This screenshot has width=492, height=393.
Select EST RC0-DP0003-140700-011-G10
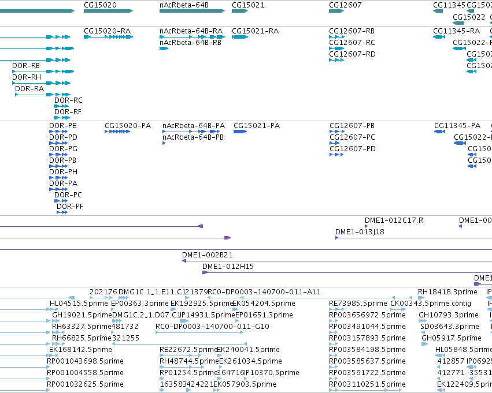212,327
